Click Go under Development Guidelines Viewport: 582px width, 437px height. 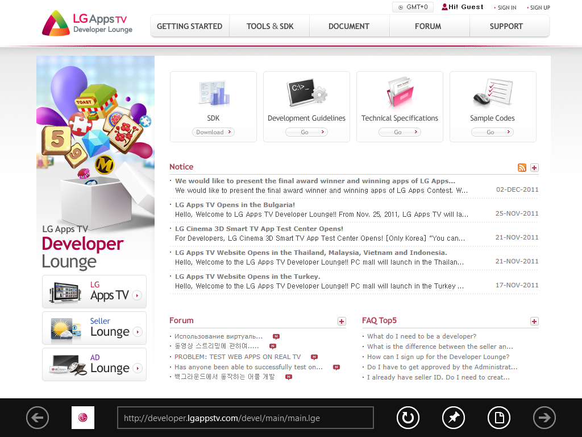tap(306, 132)
